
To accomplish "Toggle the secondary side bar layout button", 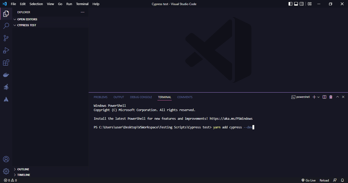I will (x=302, y=4).
